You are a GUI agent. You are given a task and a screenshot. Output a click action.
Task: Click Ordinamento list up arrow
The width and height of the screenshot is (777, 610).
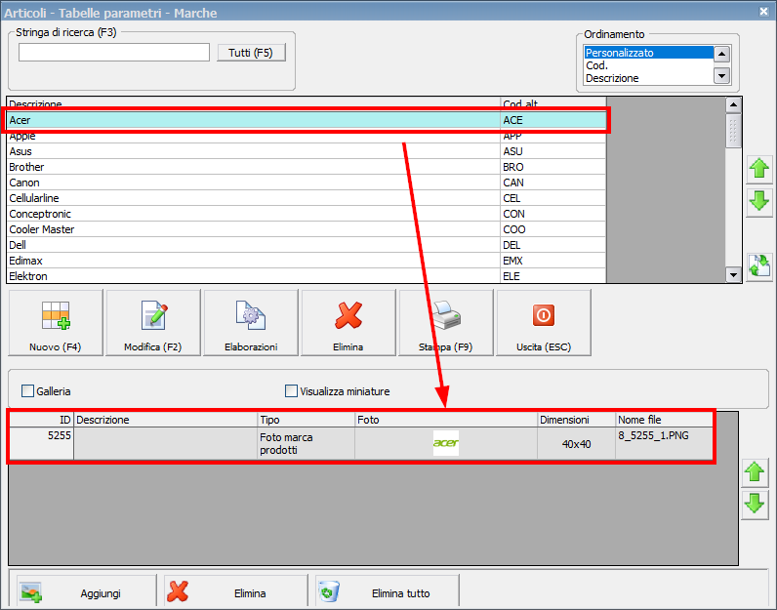(722, 54)
